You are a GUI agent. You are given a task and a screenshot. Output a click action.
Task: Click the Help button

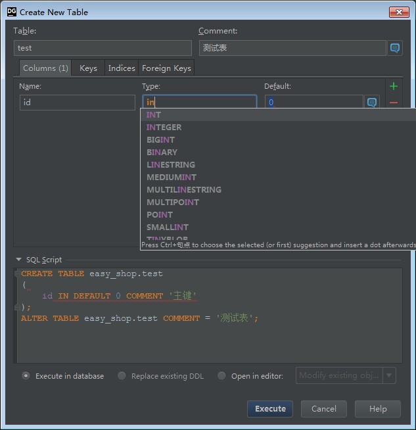378,408
